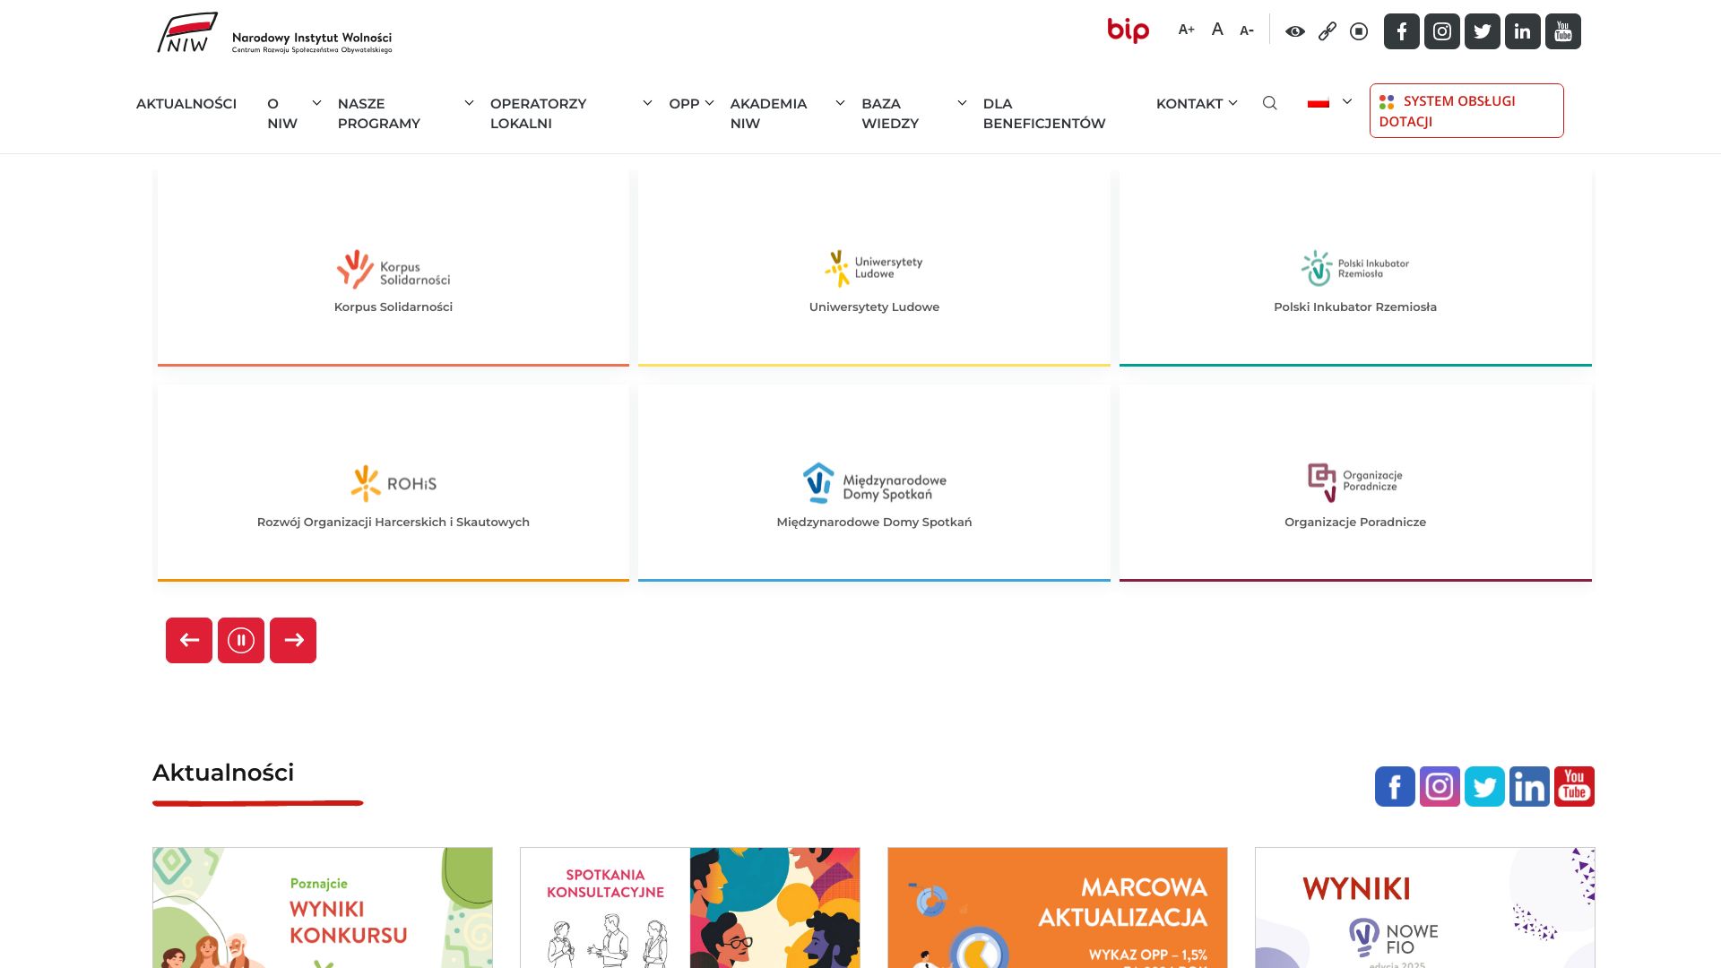Screen dimensions: 1721x968
Task: Open the O NIW menu item
Action: pyautogui.click(x=282, y=114)
